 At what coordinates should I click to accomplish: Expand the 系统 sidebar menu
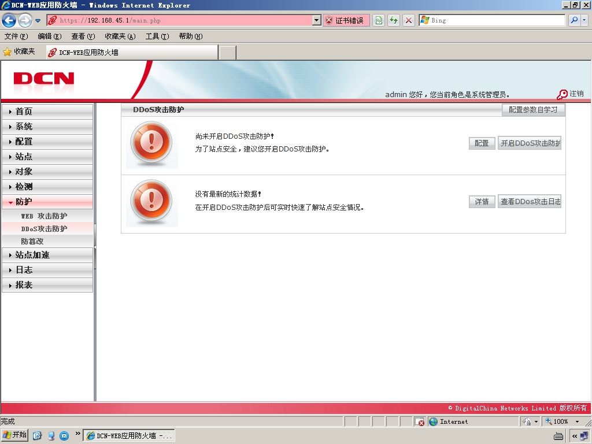47,127
